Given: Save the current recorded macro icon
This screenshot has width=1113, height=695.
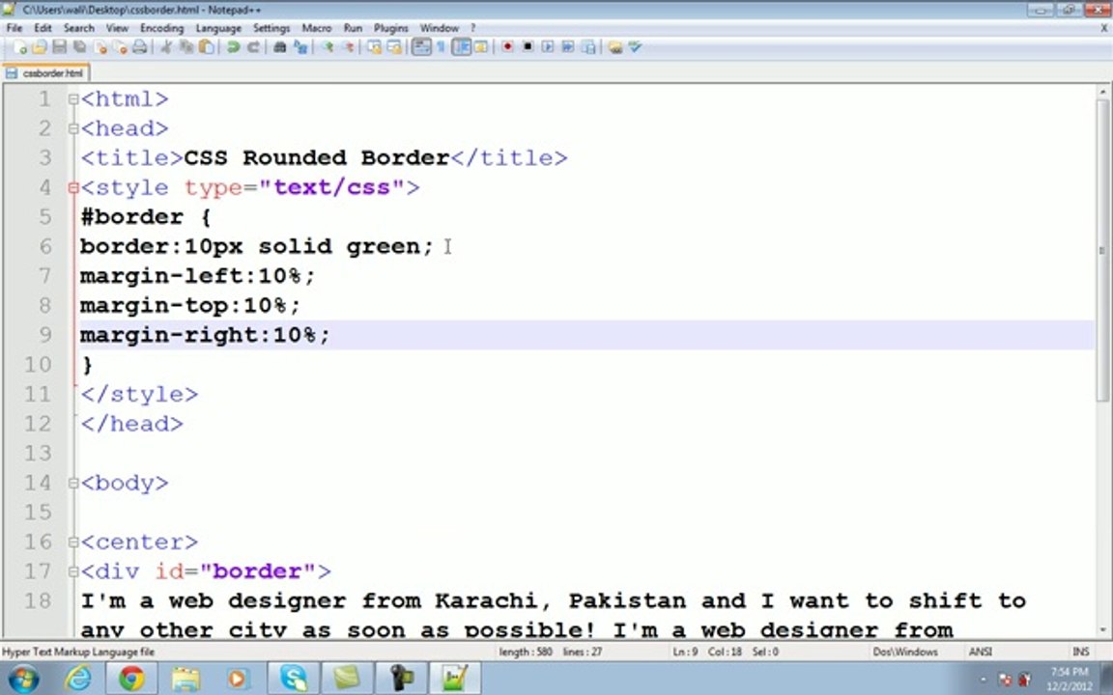Looking at the screenshot, I should [588, 46].
